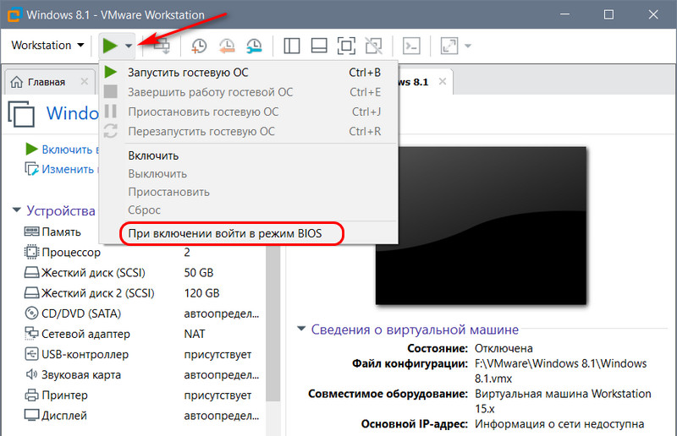
Task: Select Приостановить in the power menu
Action: (x=249, y=192)
